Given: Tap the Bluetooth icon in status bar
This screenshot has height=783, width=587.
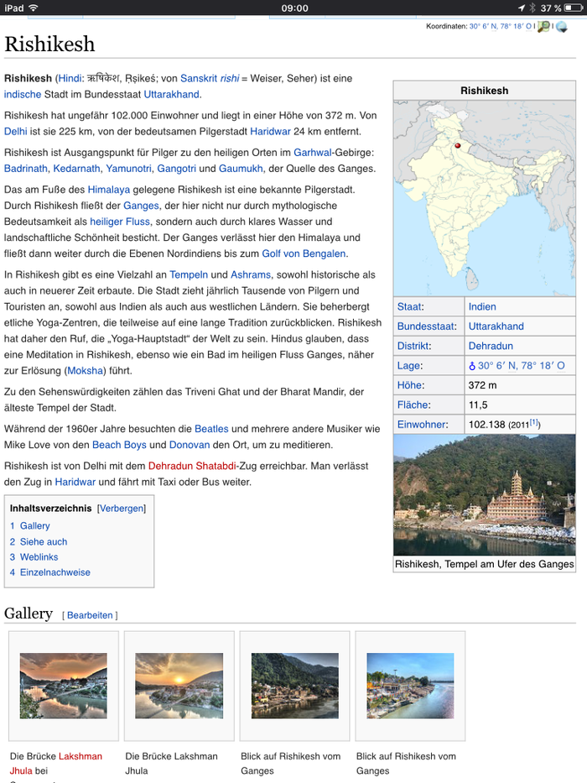Looking at the screenshot, I should tap(532, 8).
